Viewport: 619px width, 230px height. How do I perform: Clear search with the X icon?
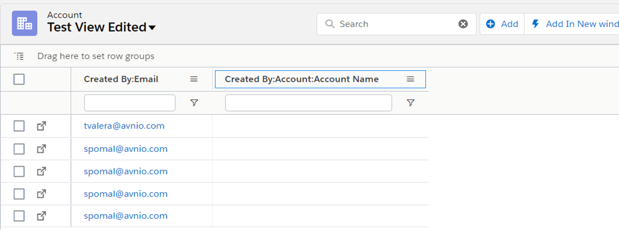463,24
